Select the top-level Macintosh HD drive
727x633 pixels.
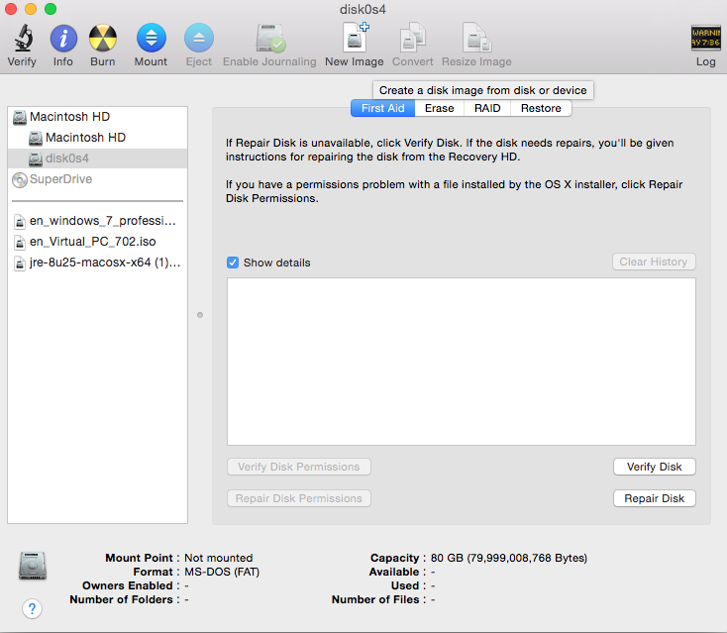tap(97, 117)
